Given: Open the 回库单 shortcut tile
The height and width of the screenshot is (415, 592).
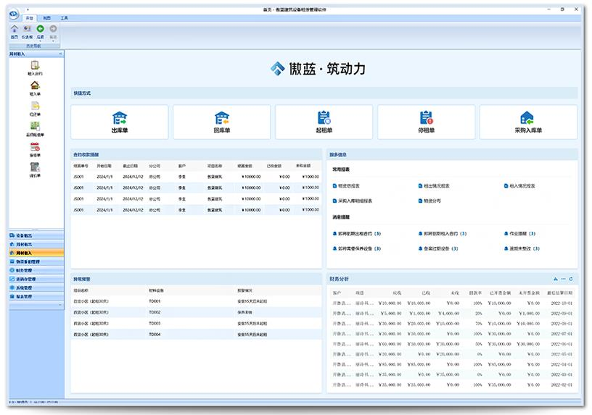Looking at the screenshot, I should [222, 122].
